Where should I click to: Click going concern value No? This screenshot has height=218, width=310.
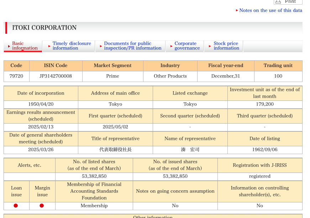point(175,206)
